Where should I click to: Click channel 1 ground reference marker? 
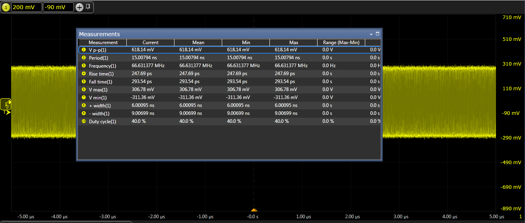click(7, 104)
